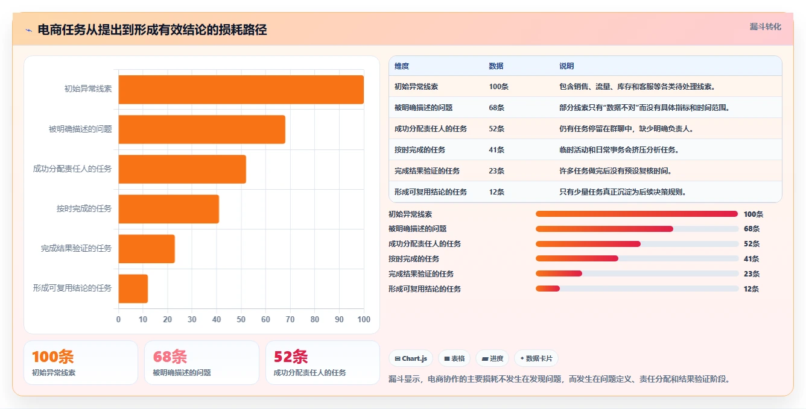Click the 12条 cell in the table
Image resolution: width=806 pixels, height=409 pixels.
(497, 192)
